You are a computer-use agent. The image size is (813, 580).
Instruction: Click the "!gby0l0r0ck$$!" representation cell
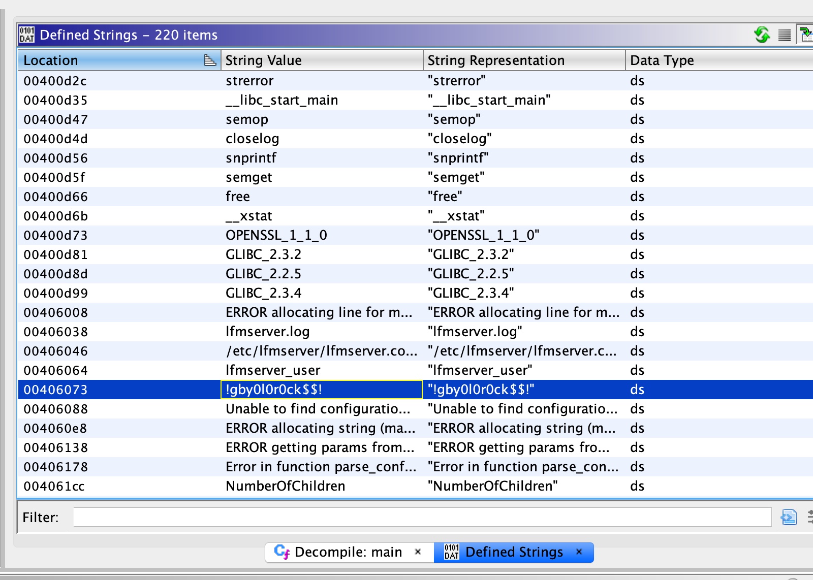pos(524,390)
